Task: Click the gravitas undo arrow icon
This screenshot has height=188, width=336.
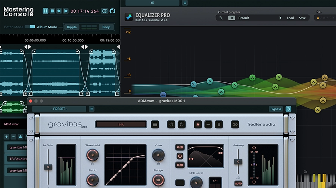Action: (x=171, y=125)
